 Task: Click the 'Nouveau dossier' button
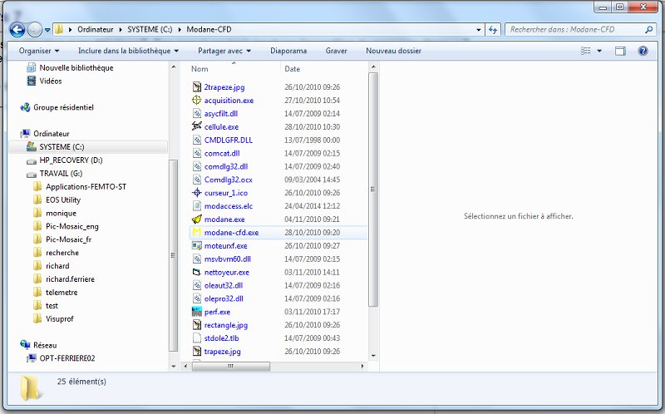[x=393, y=51]
